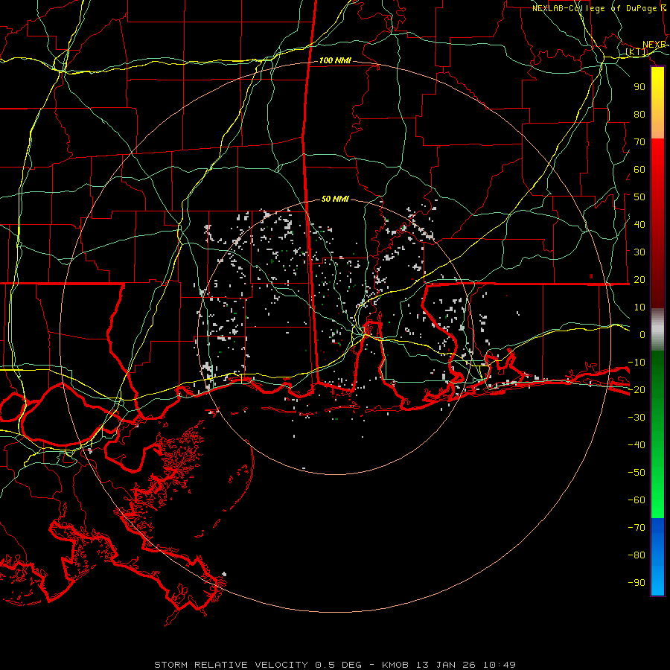670x670 pixels.
Task: Click the -60 value on velocity scale
Action: point(636,500)
